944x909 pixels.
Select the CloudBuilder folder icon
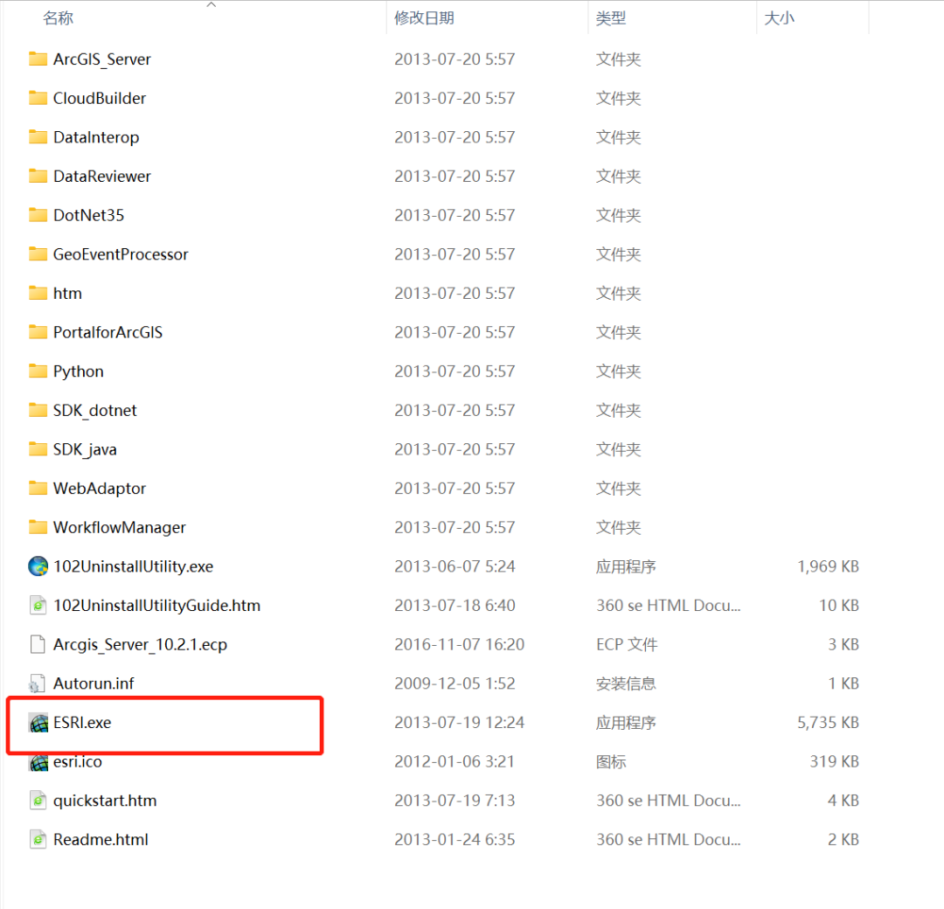tap(38, 98)
